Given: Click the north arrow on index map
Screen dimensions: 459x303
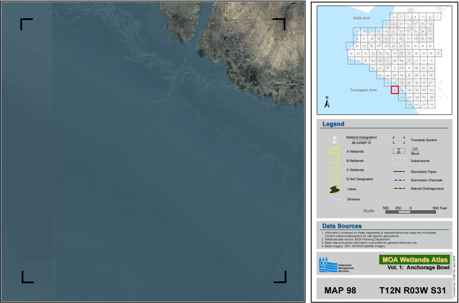Looking at the screenshot, I should [x=327, y=103].
